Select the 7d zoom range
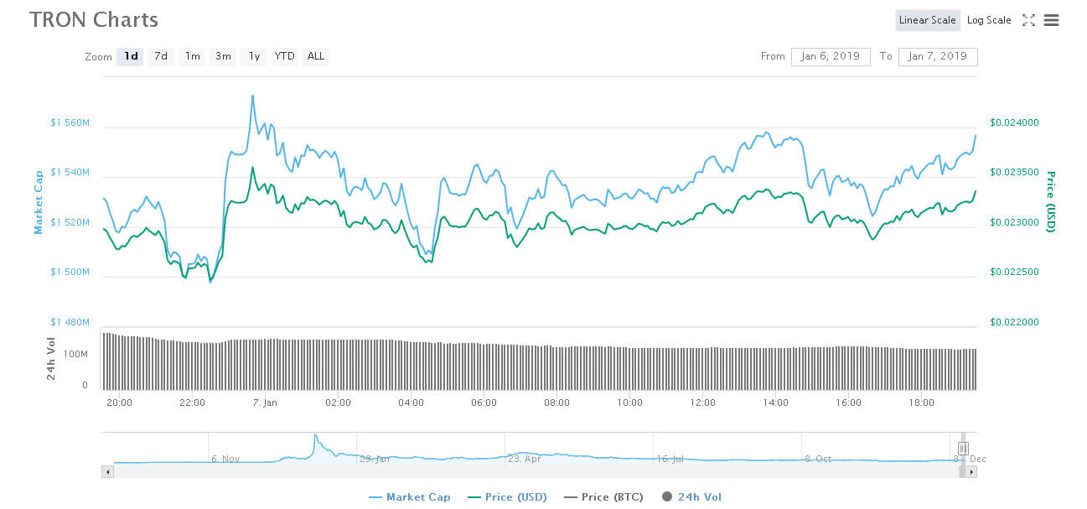Image resolution: width=1087 pixels, height=509 pixels. pyautogui.click(x=161, y=56)
